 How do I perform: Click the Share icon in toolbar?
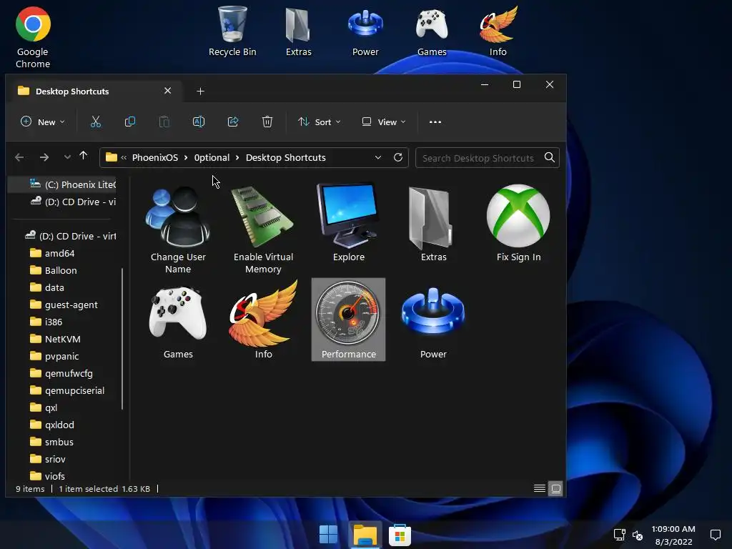click(x=233, y=122)
